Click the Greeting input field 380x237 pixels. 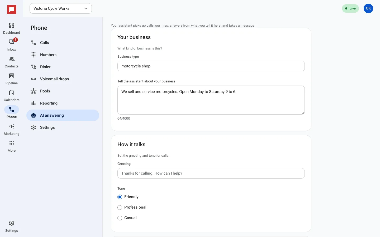[x=211, y=173]
